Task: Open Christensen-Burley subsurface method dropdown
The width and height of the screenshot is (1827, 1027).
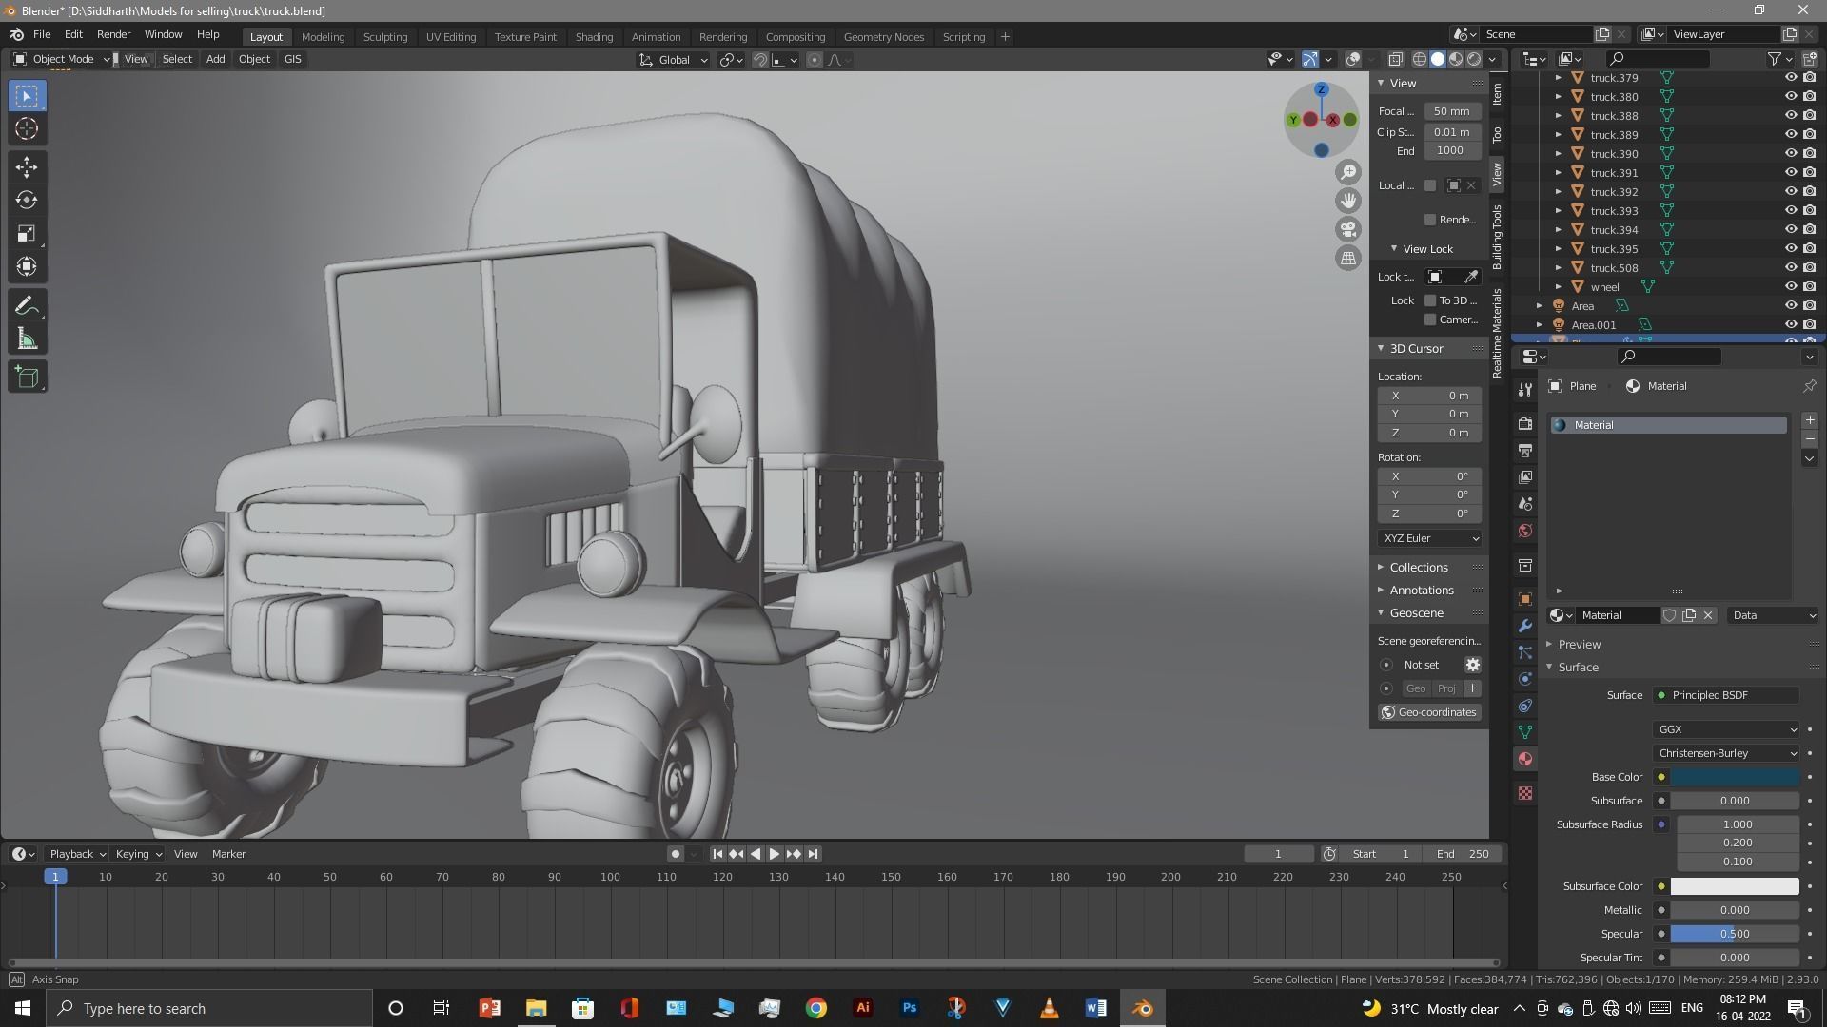Action: coord(1726,753)
